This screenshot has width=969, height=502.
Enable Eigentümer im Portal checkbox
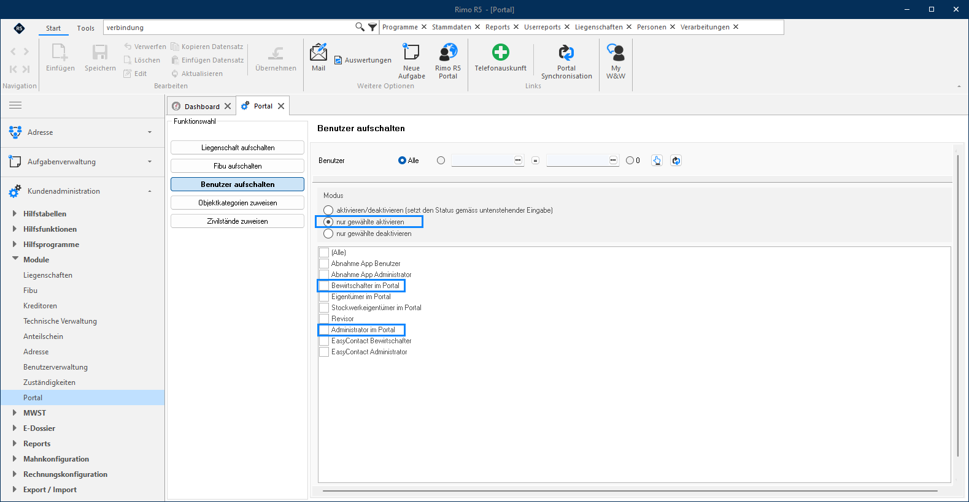[x=324, y=297]
